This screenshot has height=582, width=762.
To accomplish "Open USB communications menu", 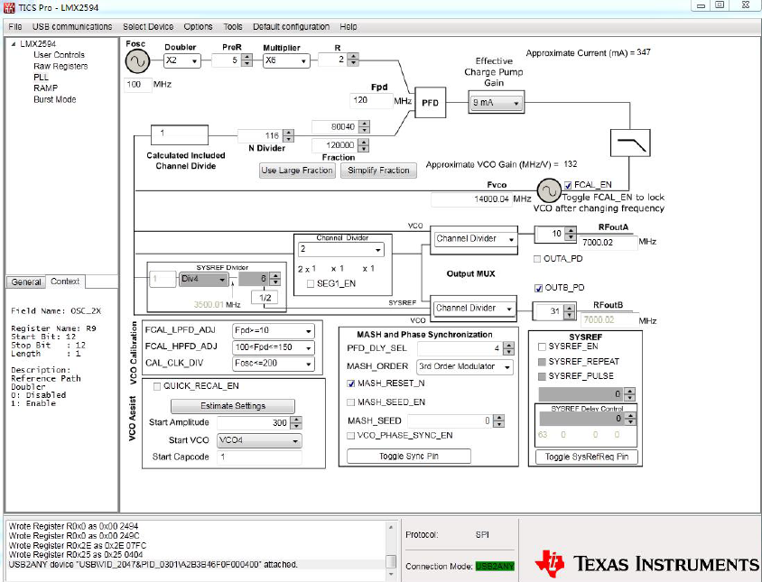I will [72, 27].
